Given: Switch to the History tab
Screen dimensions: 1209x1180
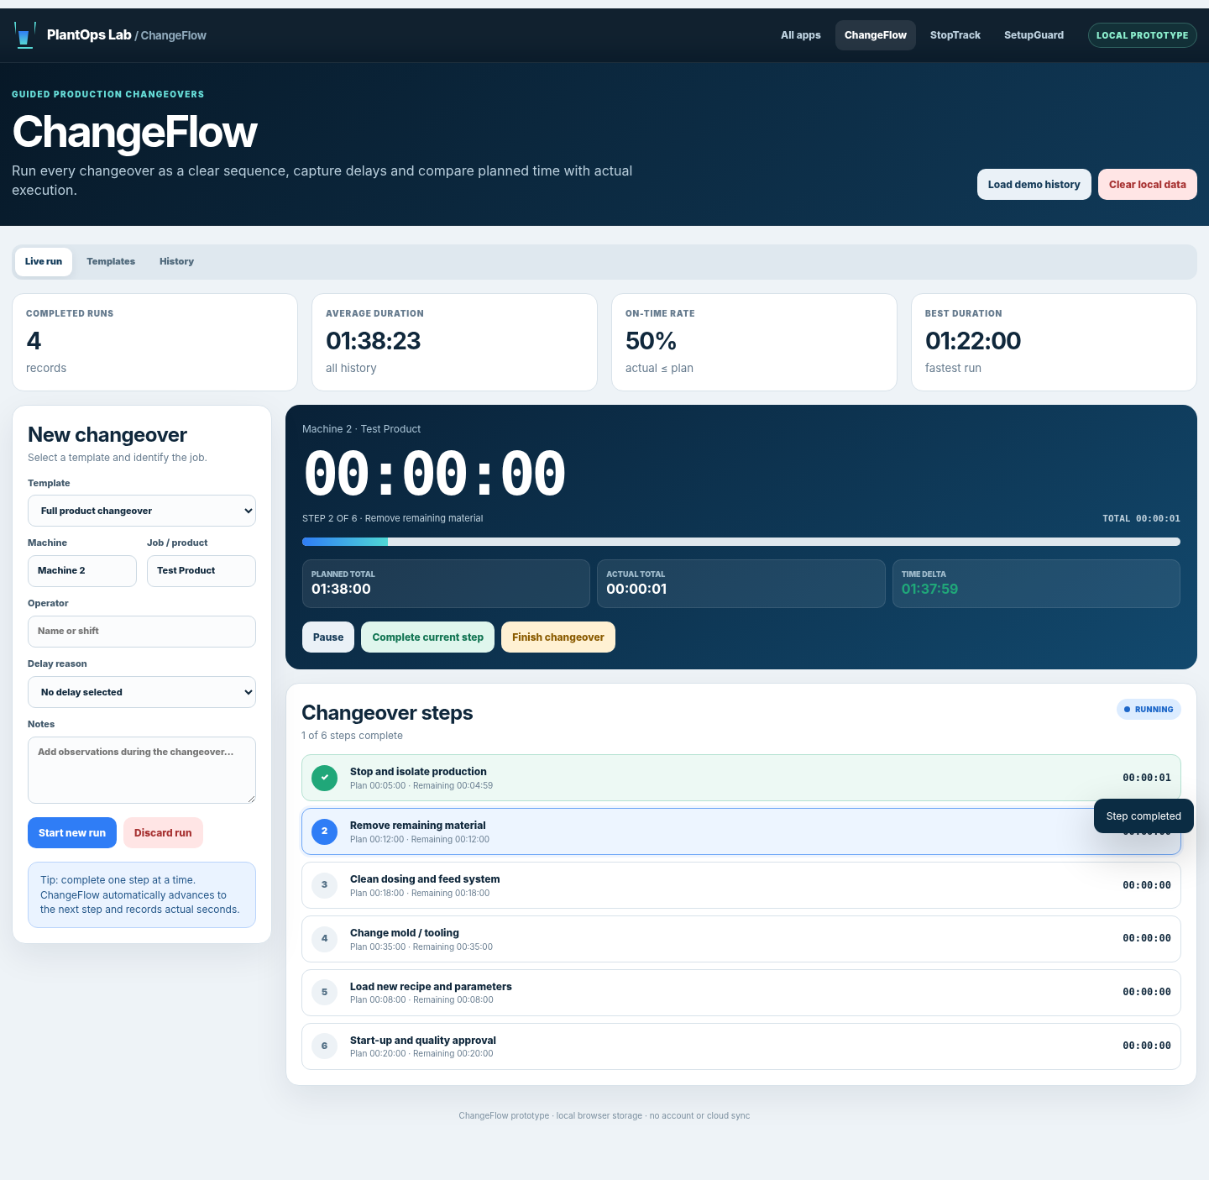Looking at the screenshot, I should (x=176, y=262).
